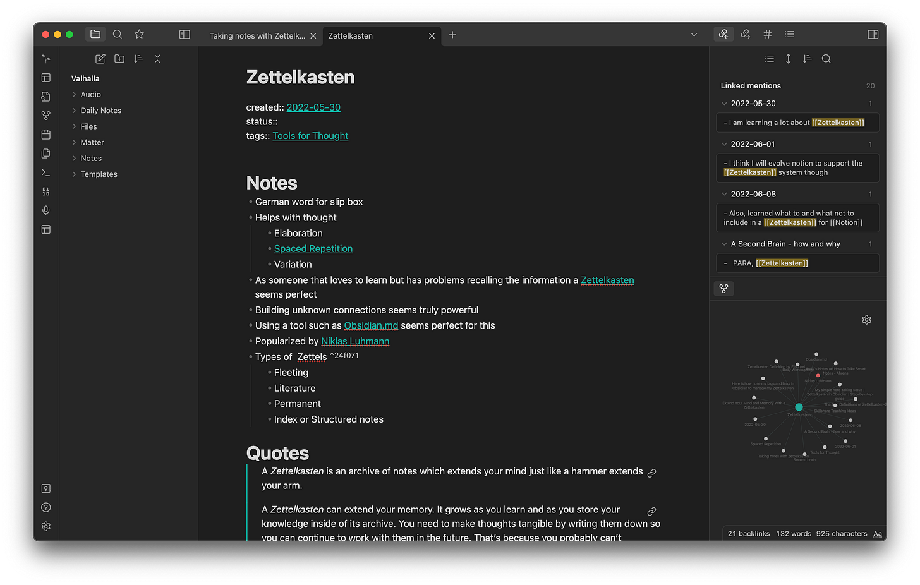This screenshot has height=585, width=920.
Task: Copy link to second quote block
Action: [652, 511]
